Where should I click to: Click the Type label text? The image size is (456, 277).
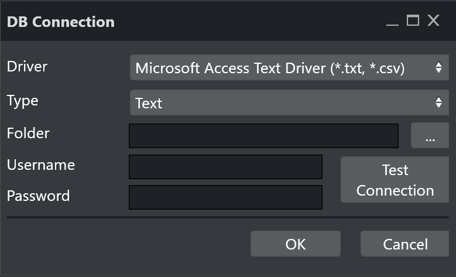pos(22,101)
